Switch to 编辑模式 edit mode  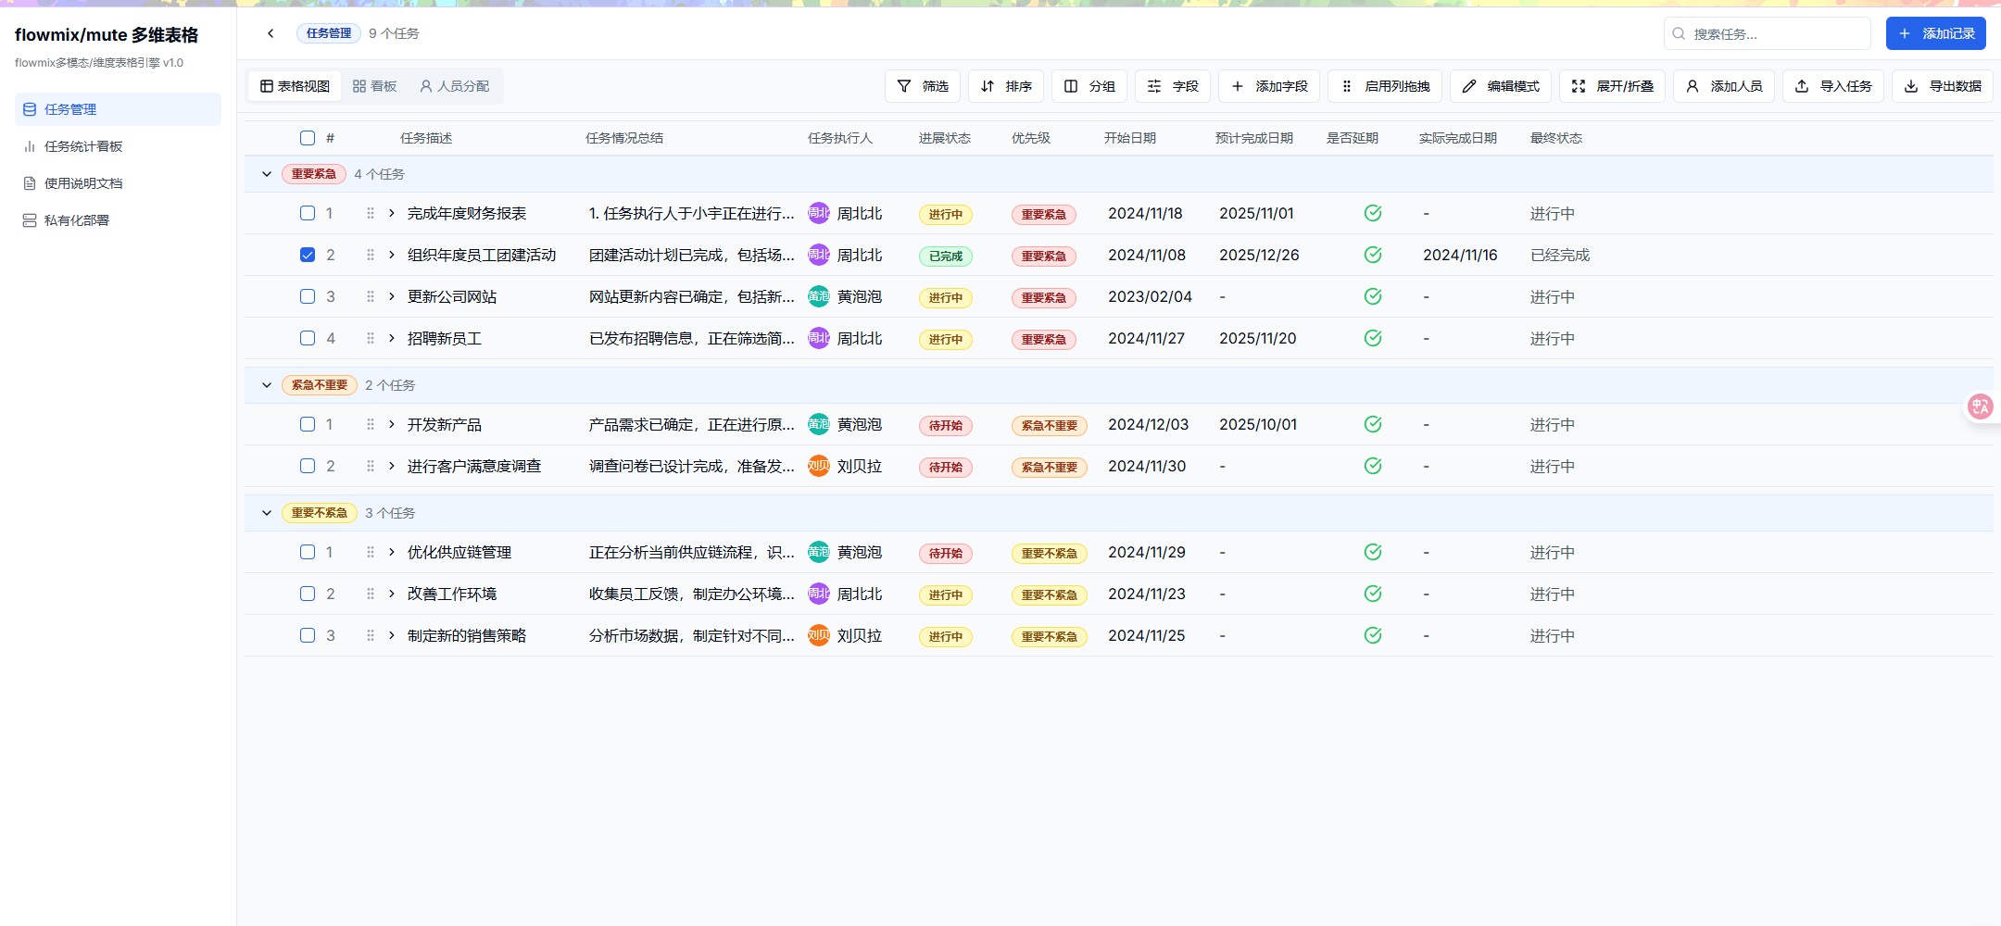coord(1501,86)
